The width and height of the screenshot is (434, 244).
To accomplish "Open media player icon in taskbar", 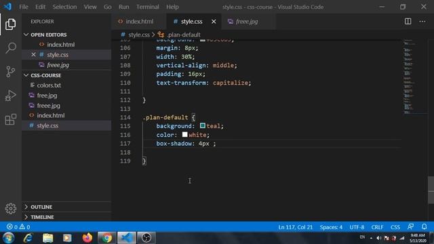I will (67, 238).
